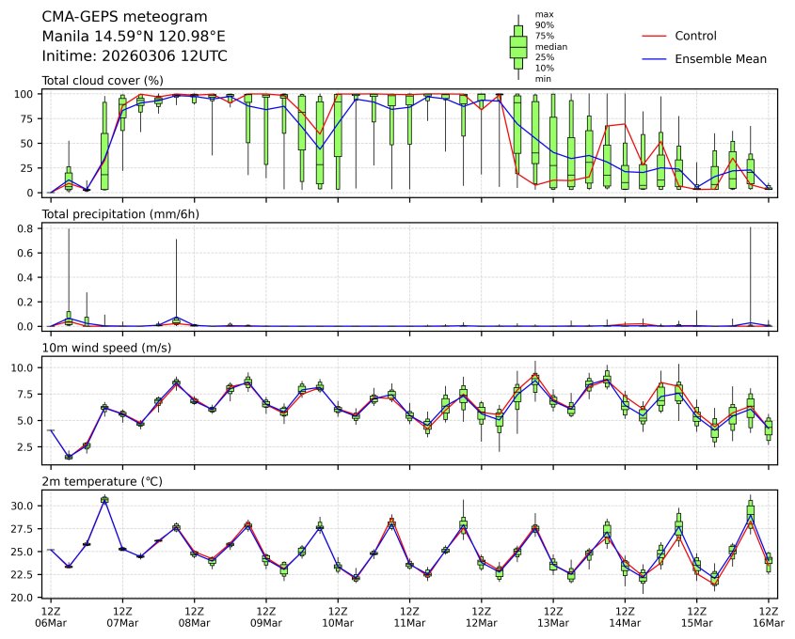Click the 12Z 16Mar x-axis label

pos(768,616)
